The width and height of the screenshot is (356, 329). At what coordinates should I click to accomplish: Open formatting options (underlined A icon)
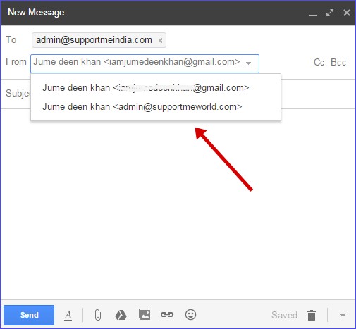click(x=68, y=315)
